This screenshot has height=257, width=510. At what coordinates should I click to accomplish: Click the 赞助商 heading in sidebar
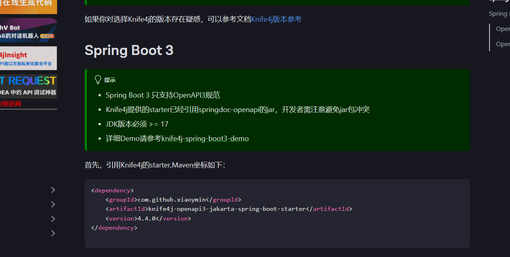click(x=9, y=104)
